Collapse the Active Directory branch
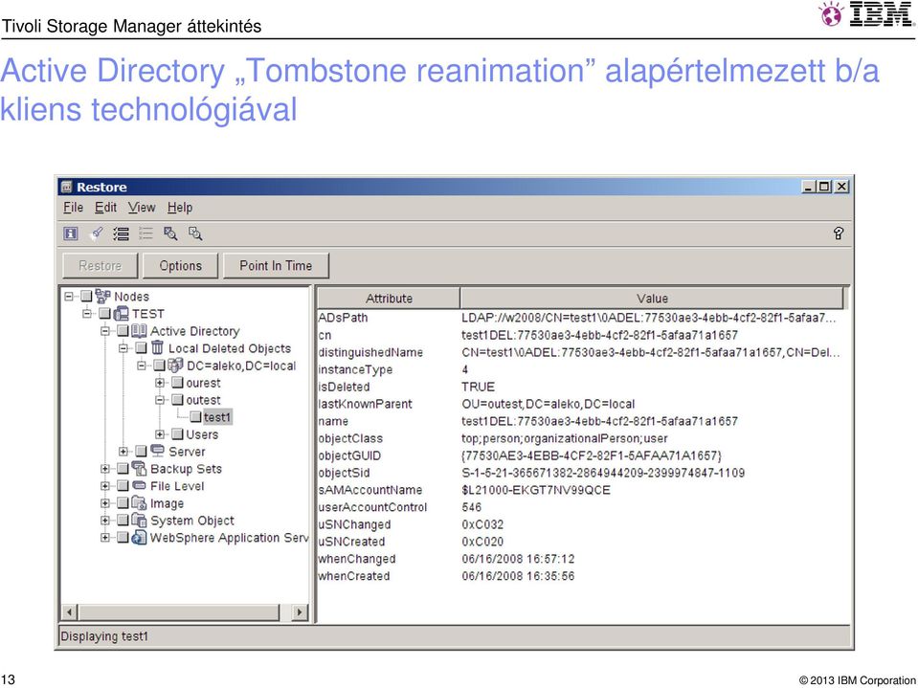918x688 pixels. click(104, 331)
